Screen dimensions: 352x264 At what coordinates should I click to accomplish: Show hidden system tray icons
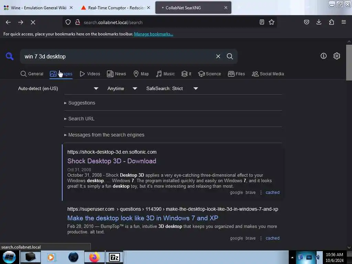(x=292, y=257)
